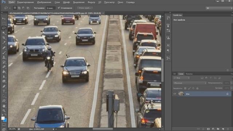This screenshot has height=131, width=233.
Task: Open the blending mode dropdown
Action: (190, 83)
